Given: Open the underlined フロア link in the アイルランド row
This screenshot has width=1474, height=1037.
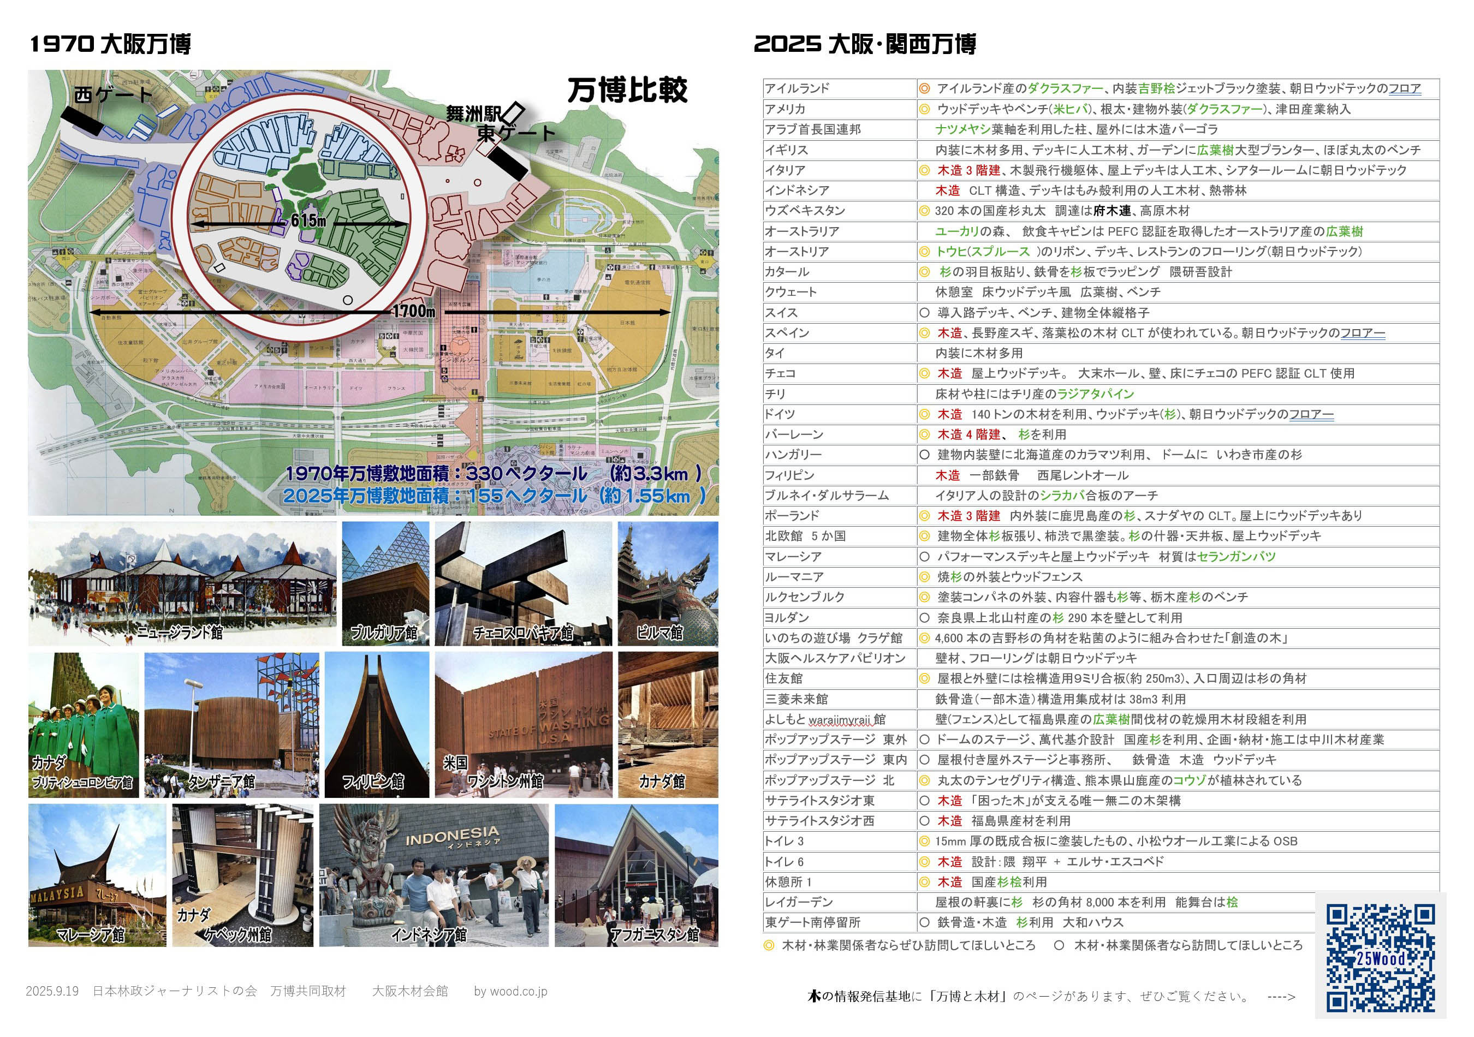Looking at the screenshot, I should pos(1405,88).
